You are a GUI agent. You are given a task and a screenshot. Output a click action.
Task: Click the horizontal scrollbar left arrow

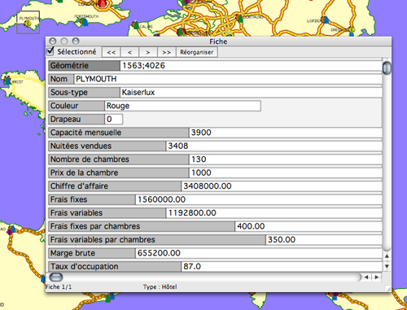366,277
